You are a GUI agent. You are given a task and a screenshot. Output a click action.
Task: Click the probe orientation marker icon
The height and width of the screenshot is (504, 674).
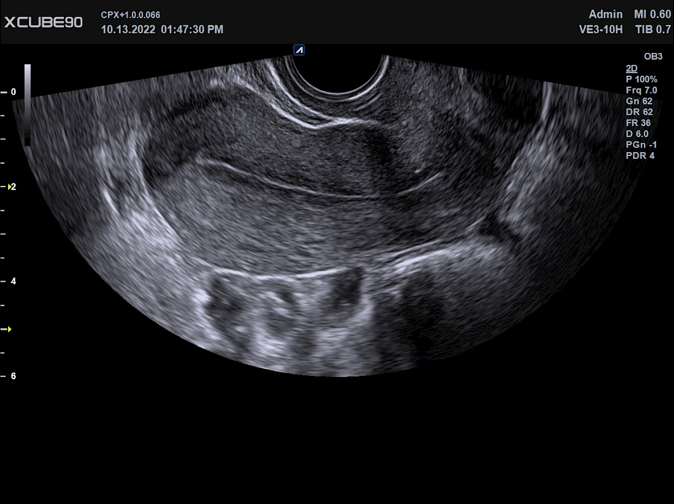coord(299,50)
